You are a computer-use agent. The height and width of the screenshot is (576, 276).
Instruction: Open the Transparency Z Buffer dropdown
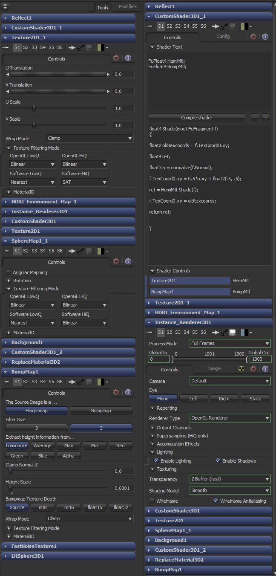(x=230, y=479)
